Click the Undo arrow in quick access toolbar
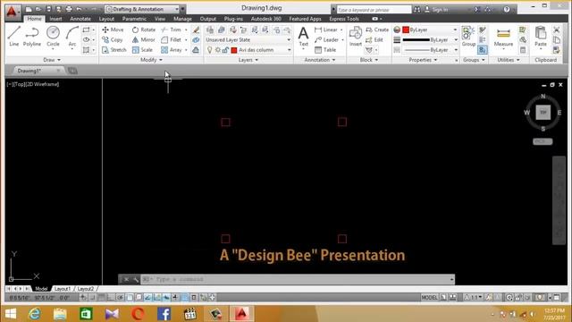 (79, 9)
